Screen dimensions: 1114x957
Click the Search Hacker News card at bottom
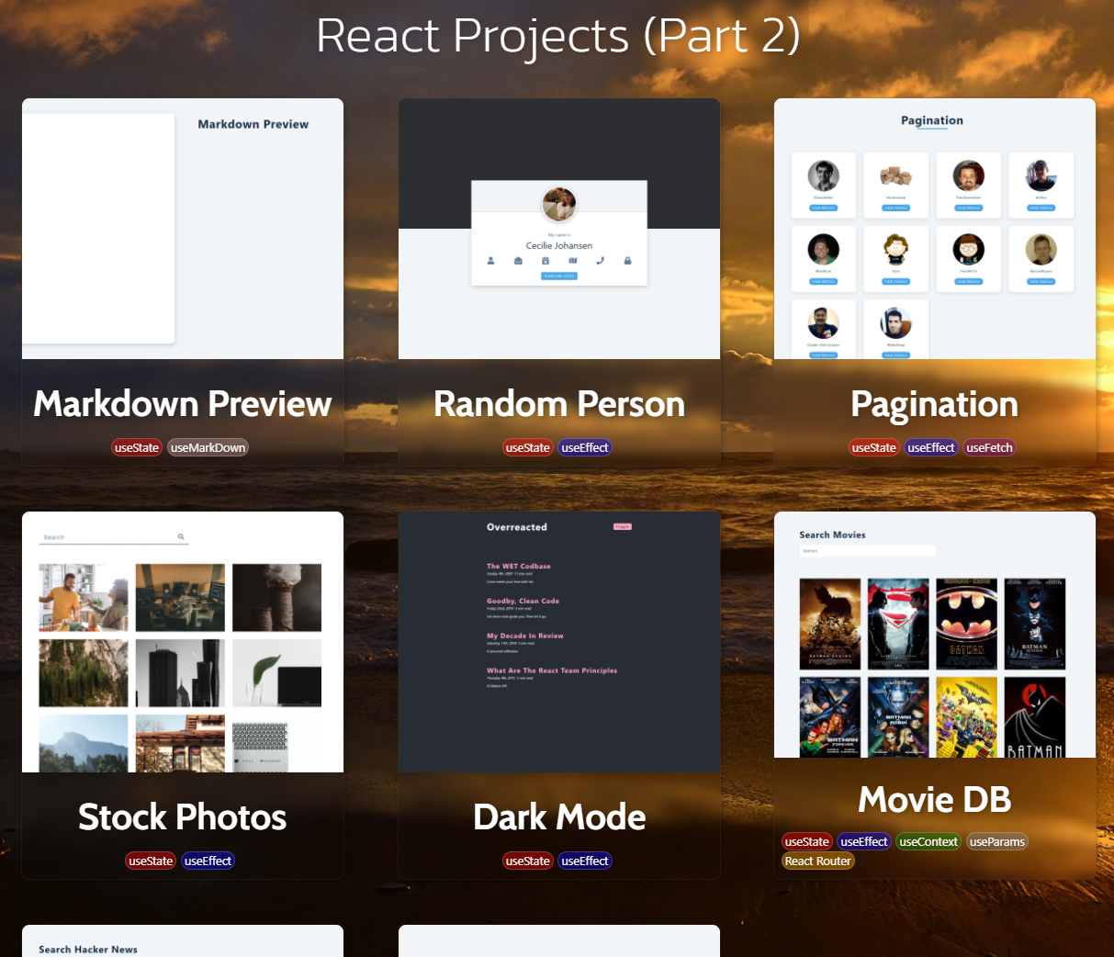tap(183, 941)
